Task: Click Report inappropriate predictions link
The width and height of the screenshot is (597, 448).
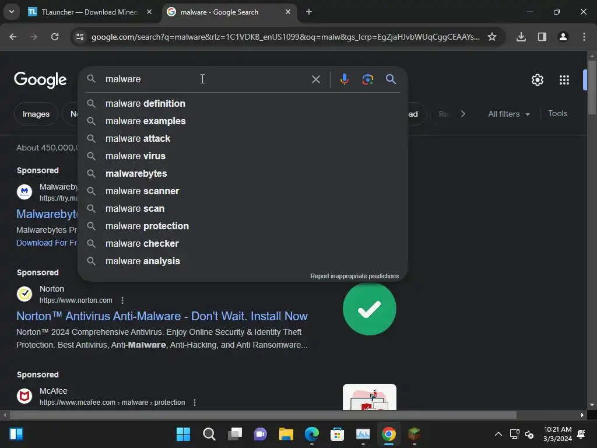Action: [354, 276]
